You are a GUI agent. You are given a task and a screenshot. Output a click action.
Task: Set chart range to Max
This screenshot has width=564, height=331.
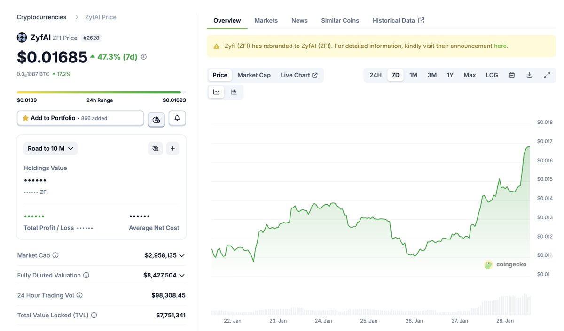click(x=470, y=75)
